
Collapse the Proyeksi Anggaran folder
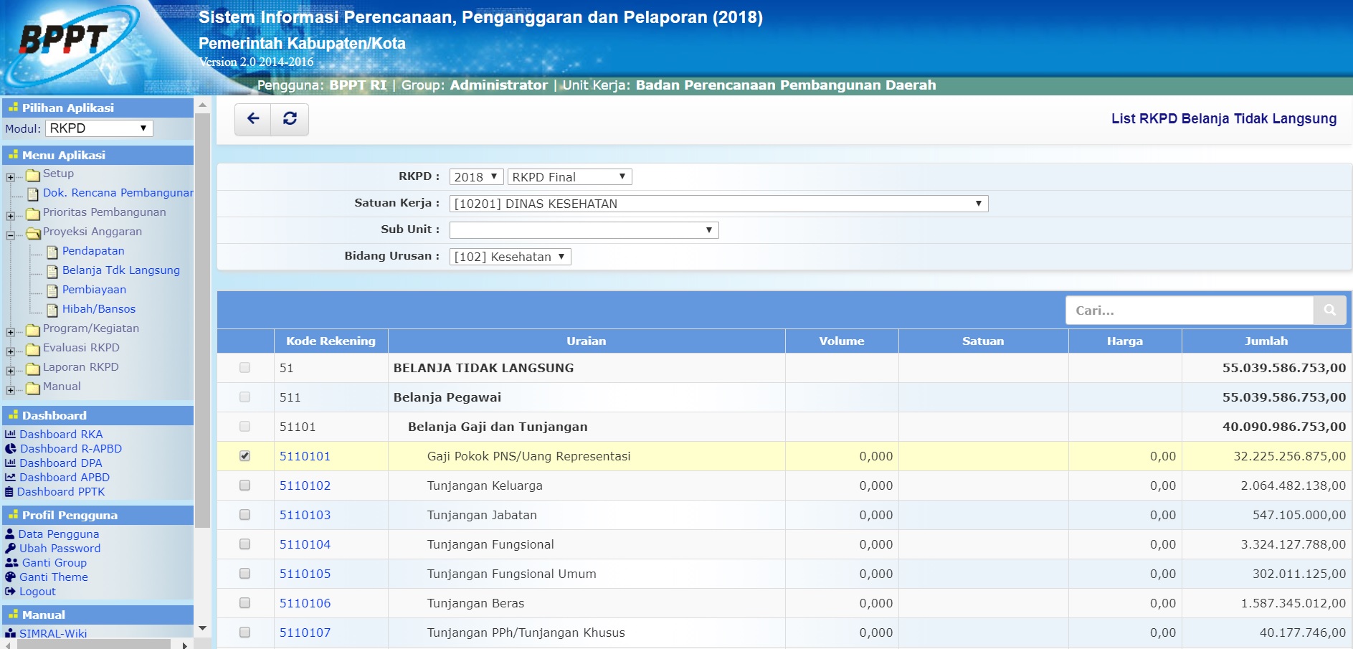(x=12, y=232)
